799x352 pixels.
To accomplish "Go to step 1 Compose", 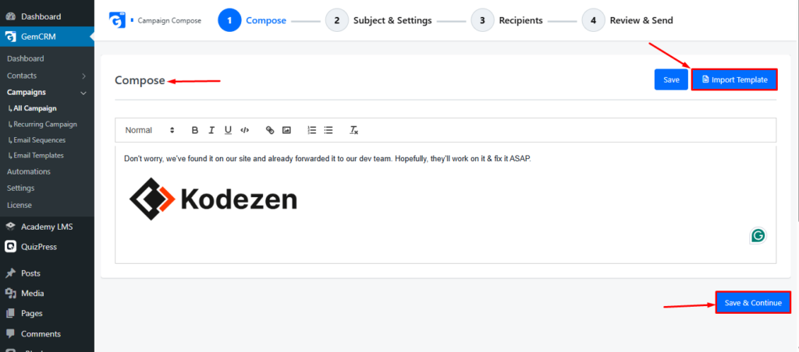I will (252, 21).
